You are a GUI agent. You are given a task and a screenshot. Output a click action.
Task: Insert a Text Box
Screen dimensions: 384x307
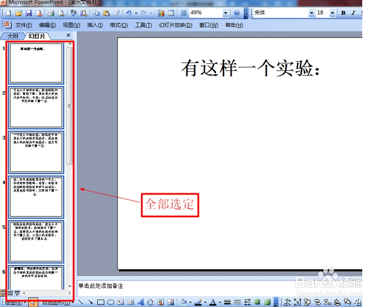pos(120,302)
